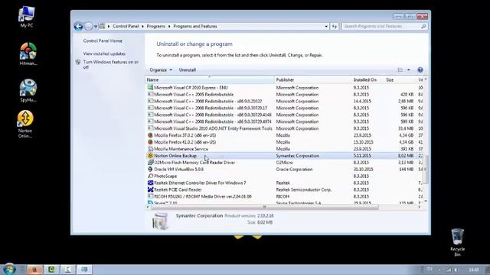Sort by the Installed On column header

click(367, 79)
